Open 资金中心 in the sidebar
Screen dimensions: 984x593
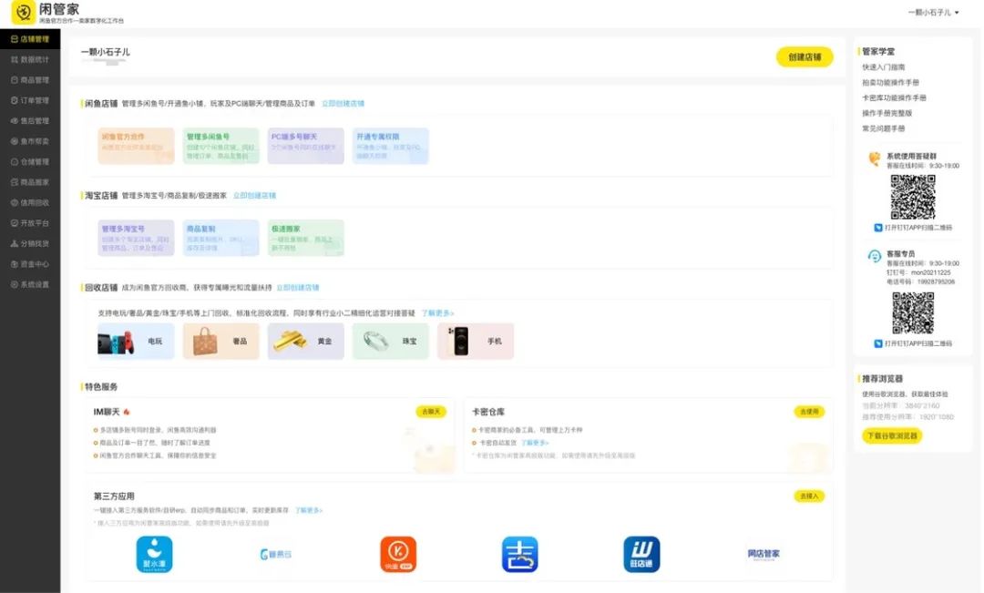(30, 264)
